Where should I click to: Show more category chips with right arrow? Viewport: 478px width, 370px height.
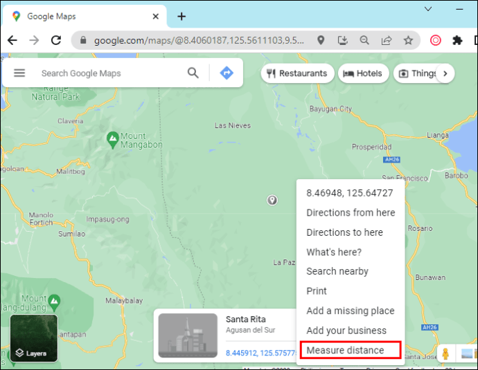(445, 73)
